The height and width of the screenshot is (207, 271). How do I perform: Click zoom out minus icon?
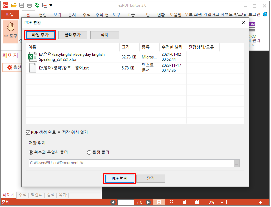click(x=222, y=202)
